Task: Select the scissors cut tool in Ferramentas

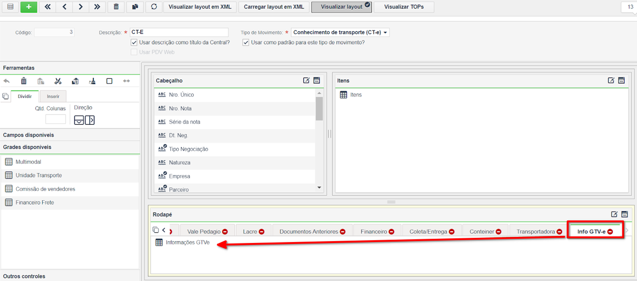Action: click(x=58, y=81)
